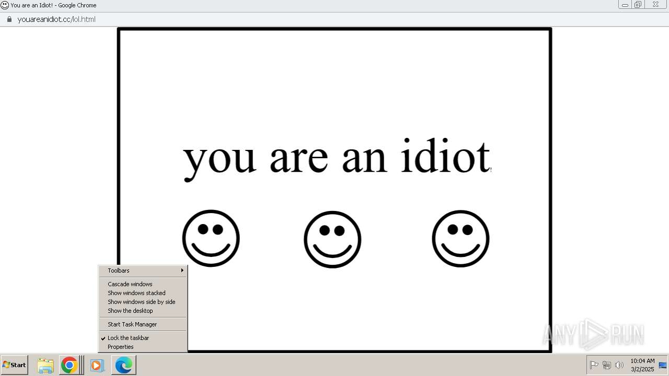Expand the Toolbars submenu
Viewport: 669px width, 376px height.
(x=143, y=271)
